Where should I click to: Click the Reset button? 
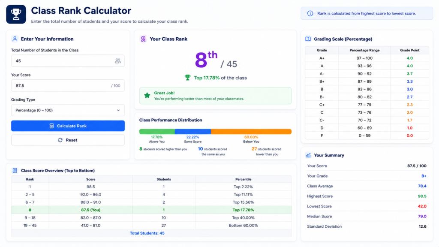pyautogui.click(x=68, y=140)
